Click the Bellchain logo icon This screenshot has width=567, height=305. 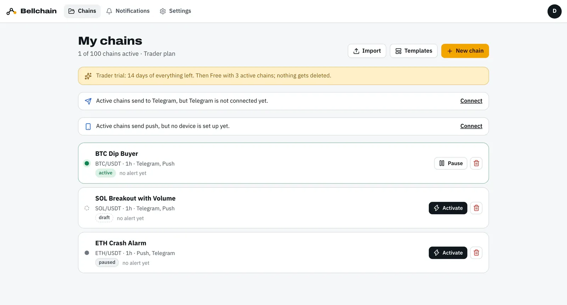(11, 11)
